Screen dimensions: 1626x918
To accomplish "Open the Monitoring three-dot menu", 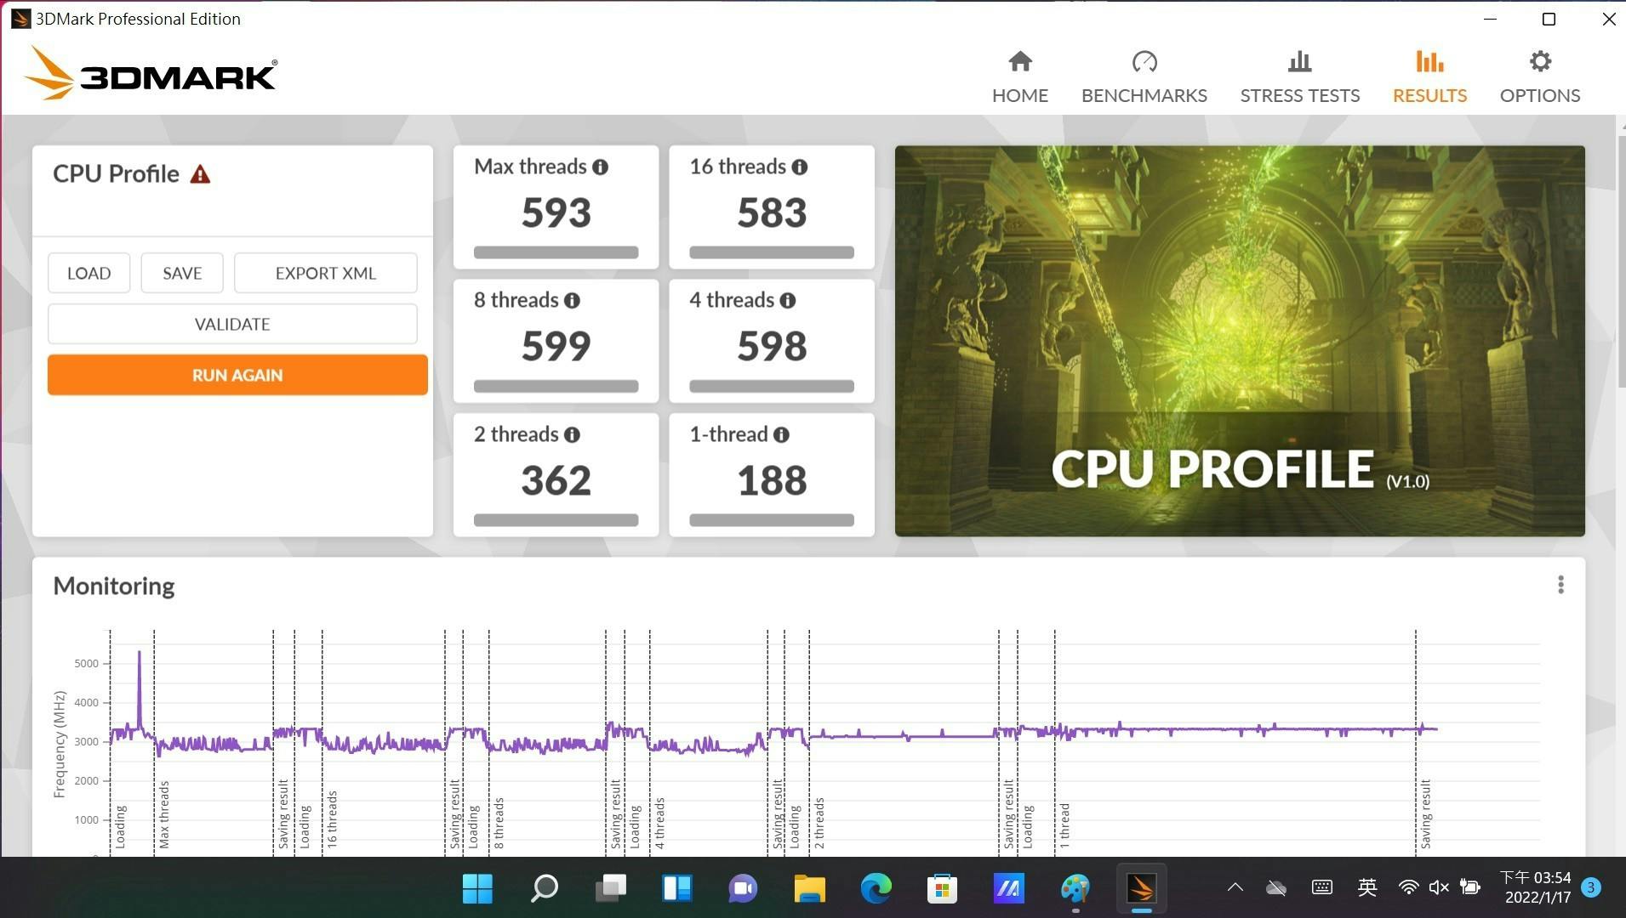I will point(1560,585).
